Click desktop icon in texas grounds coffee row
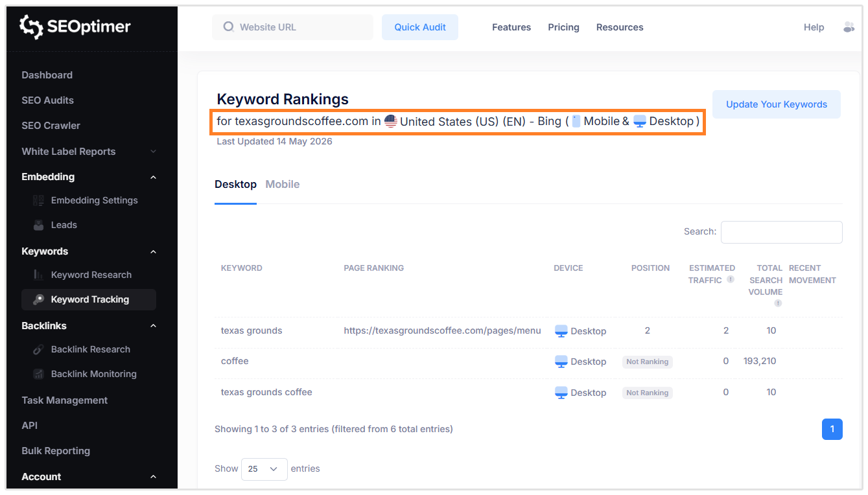This screenshot has width=868, height=495. coord(561,393)
